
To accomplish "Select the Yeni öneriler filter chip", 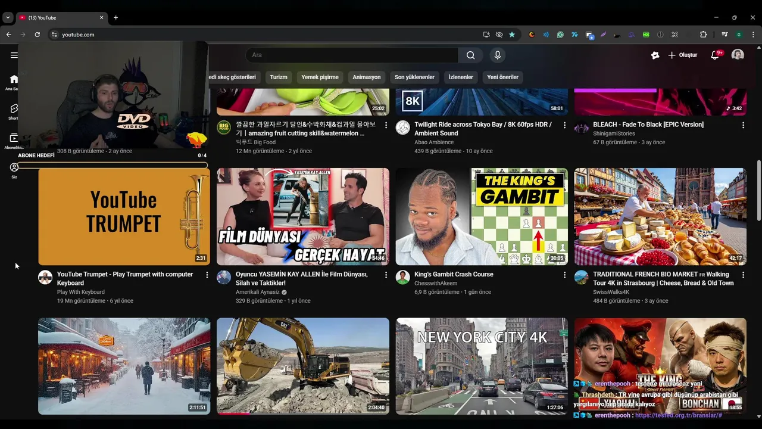I will pyautogui.click(x=503, y=77).
